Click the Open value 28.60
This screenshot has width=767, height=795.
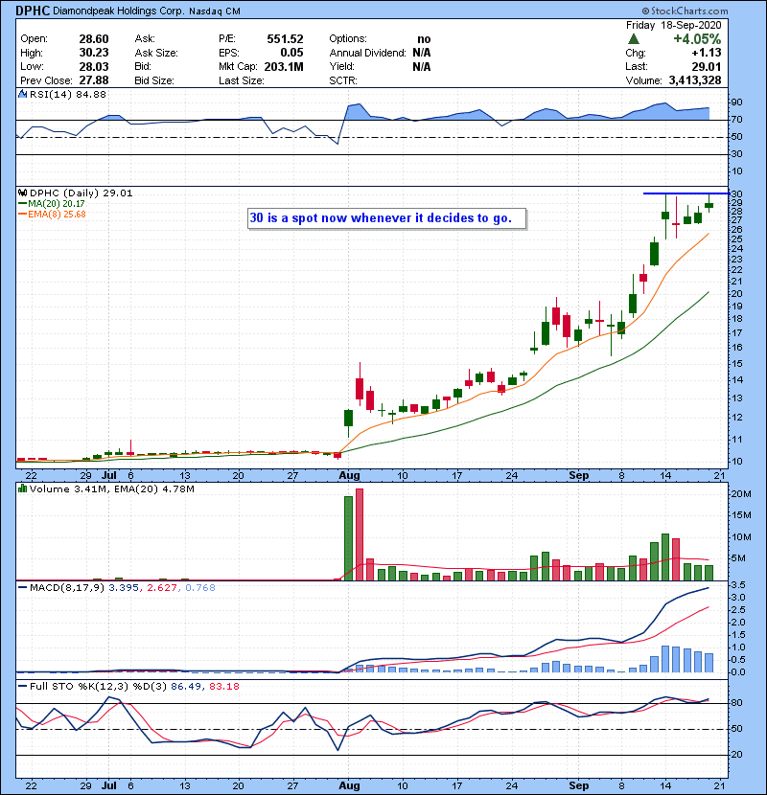tap(94, 39)
